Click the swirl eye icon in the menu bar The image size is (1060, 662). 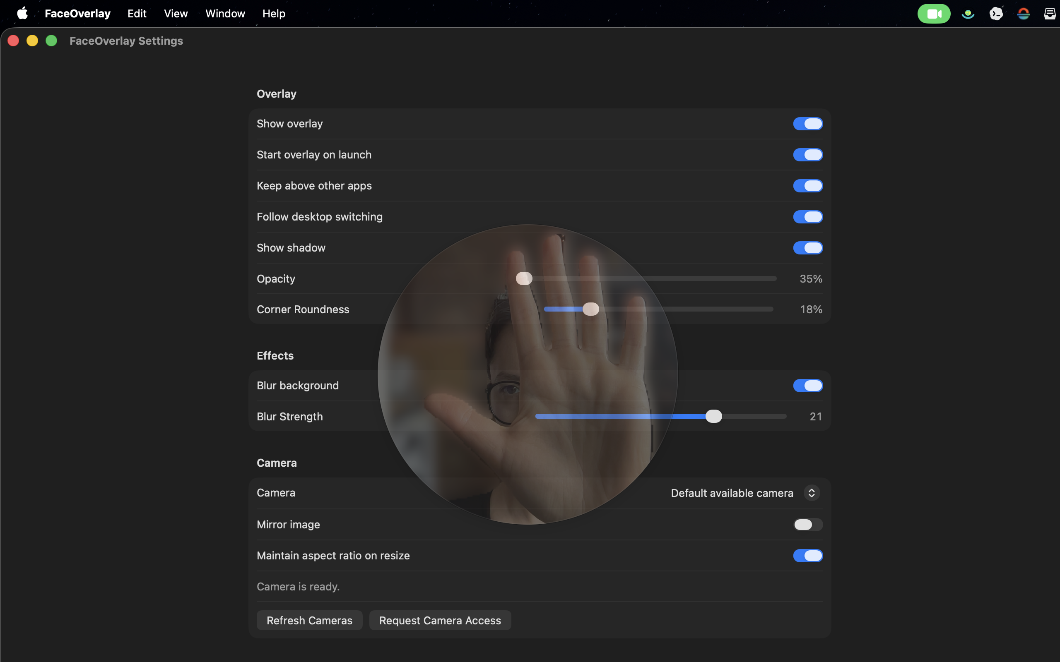[x=968, y=13]
